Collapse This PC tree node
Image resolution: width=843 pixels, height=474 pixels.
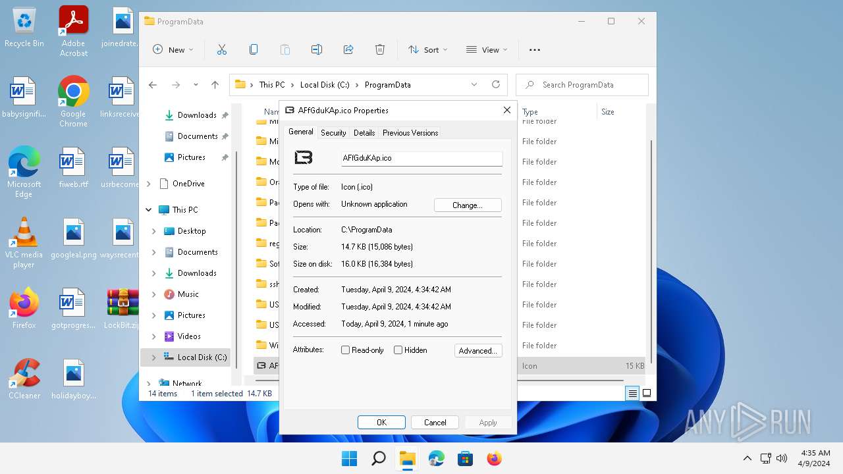[148, 210]
